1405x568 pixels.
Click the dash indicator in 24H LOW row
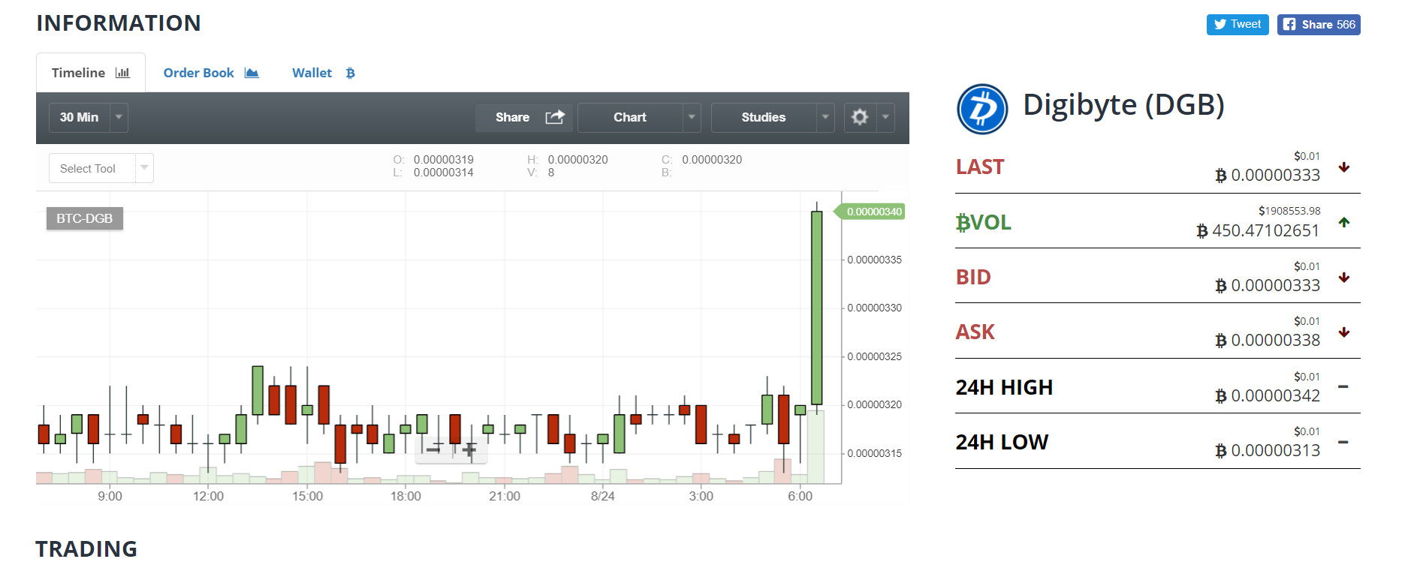click(1343, 442)
